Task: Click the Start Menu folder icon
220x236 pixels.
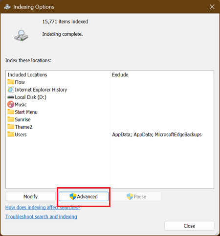Action: (11, 112)
